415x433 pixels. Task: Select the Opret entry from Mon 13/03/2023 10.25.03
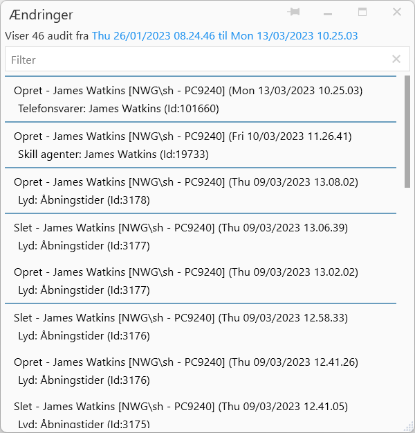[188, 91]
